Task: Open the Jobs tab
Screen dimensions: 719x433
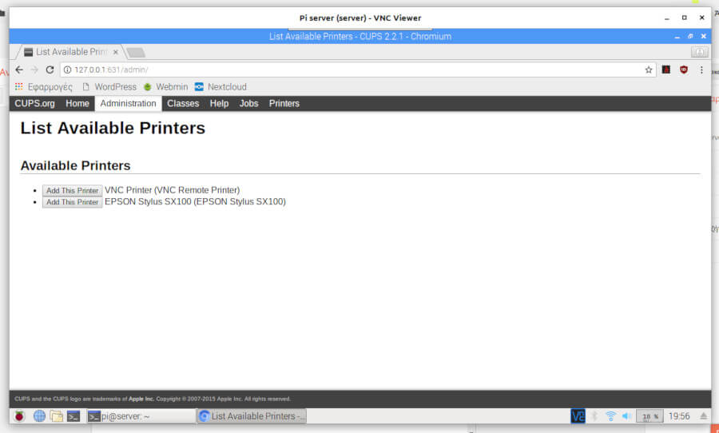Action: pos(248,104)
